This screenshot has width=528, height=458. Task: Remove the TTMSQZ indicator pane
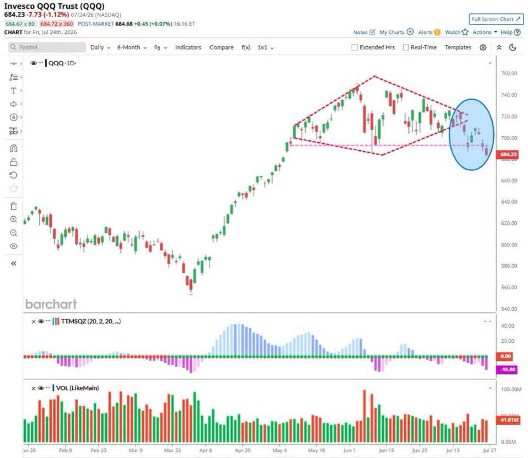(34, 321)
